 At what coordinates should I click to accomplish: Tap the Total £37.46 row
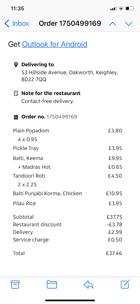pyautogui.click(x=67, y=253)
